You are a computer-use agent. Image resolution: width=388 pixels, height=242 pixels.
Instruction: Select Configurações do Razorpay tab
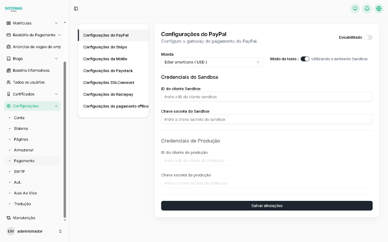(x=108, y=94)
